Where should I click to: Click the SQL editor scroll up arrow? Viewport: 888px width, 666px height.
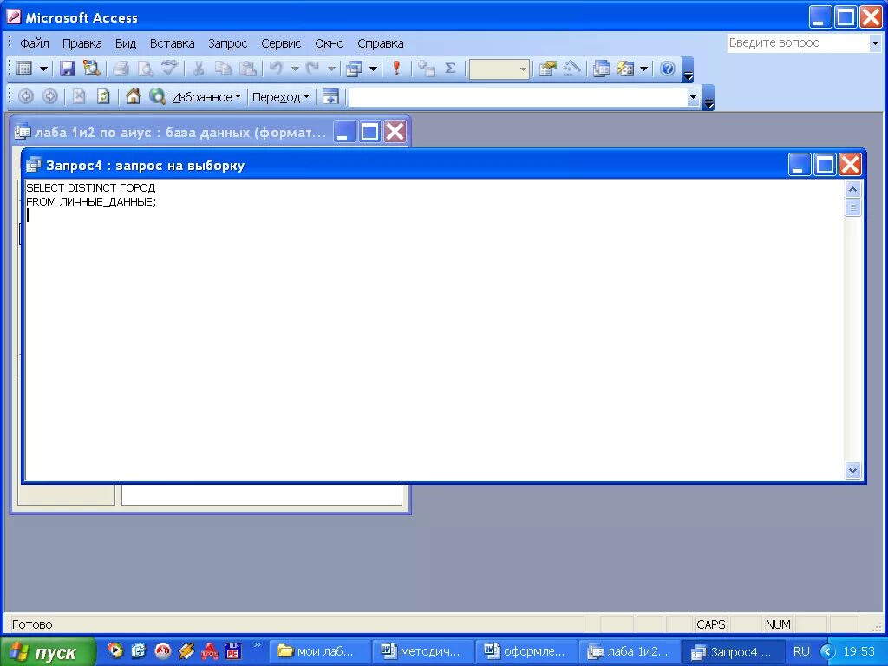click(x=853, y=190)
